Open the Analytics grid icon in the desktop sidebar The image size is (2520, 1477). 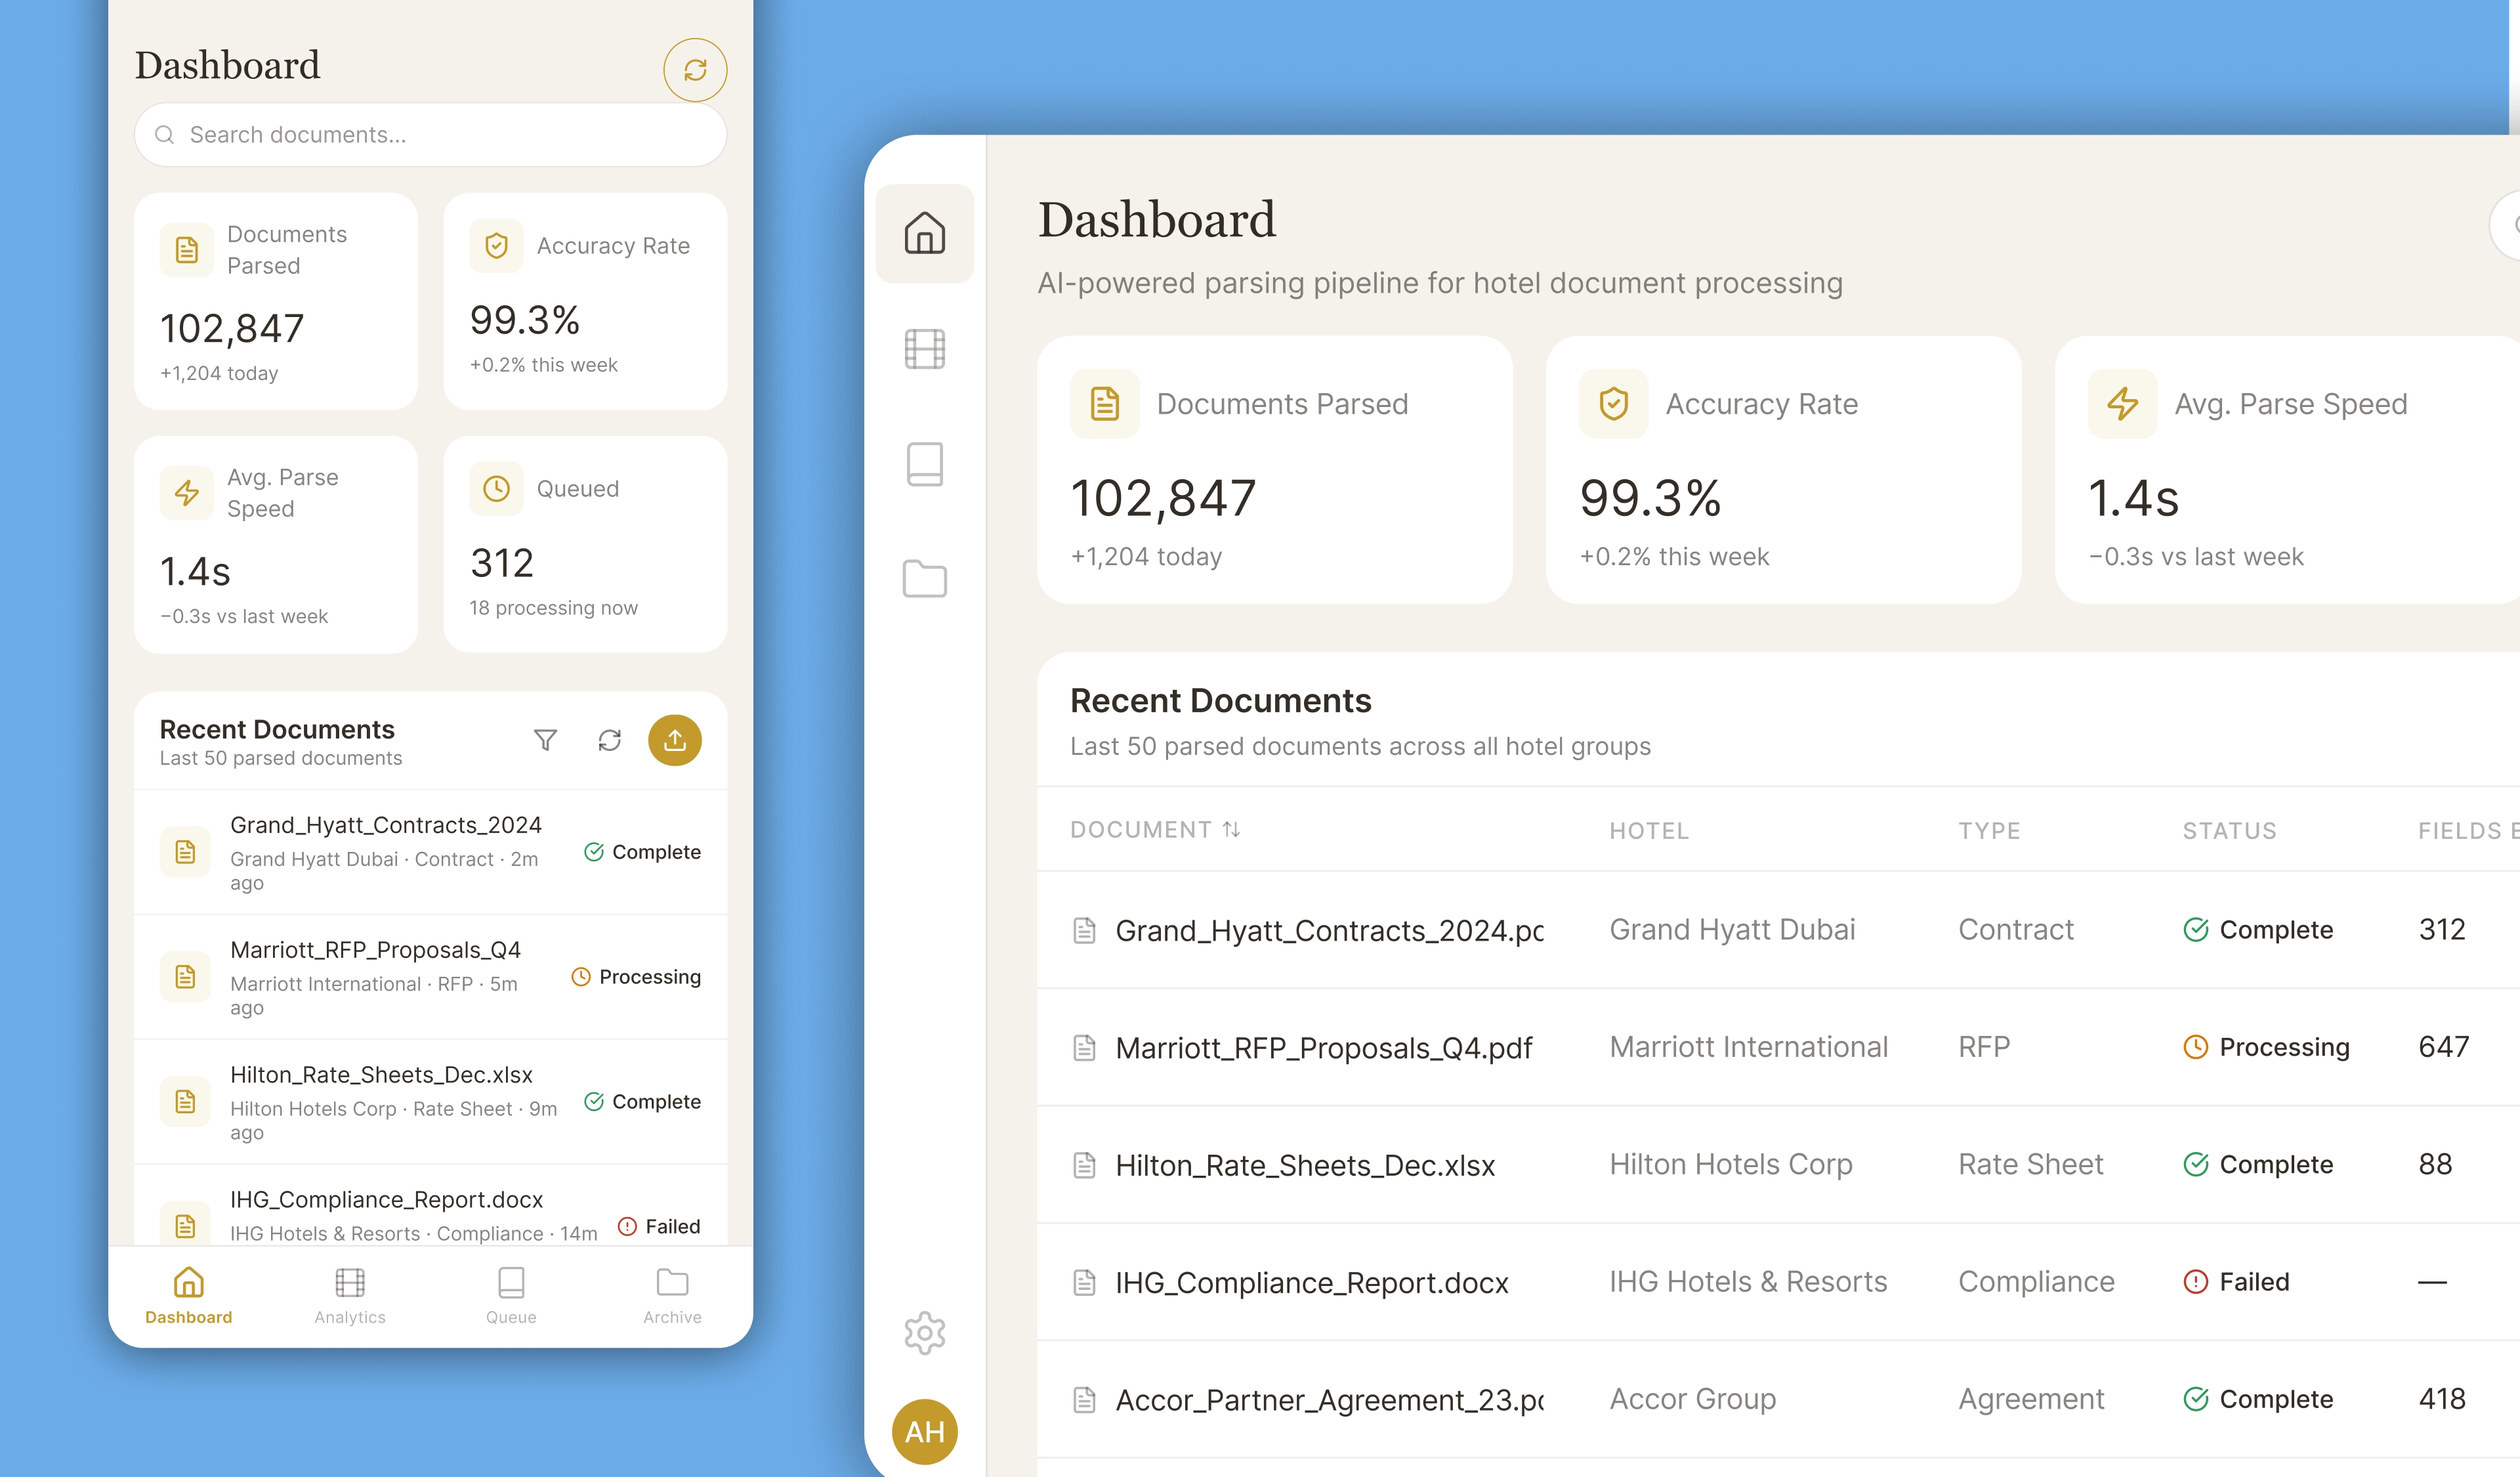click(x=925, y=349)
